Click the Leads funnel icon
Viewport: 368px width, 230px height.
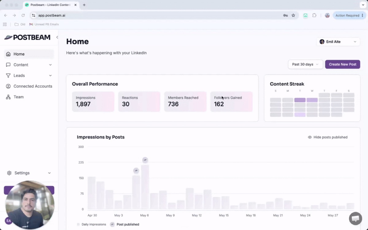pyautogui.click(x=8, y=75)
